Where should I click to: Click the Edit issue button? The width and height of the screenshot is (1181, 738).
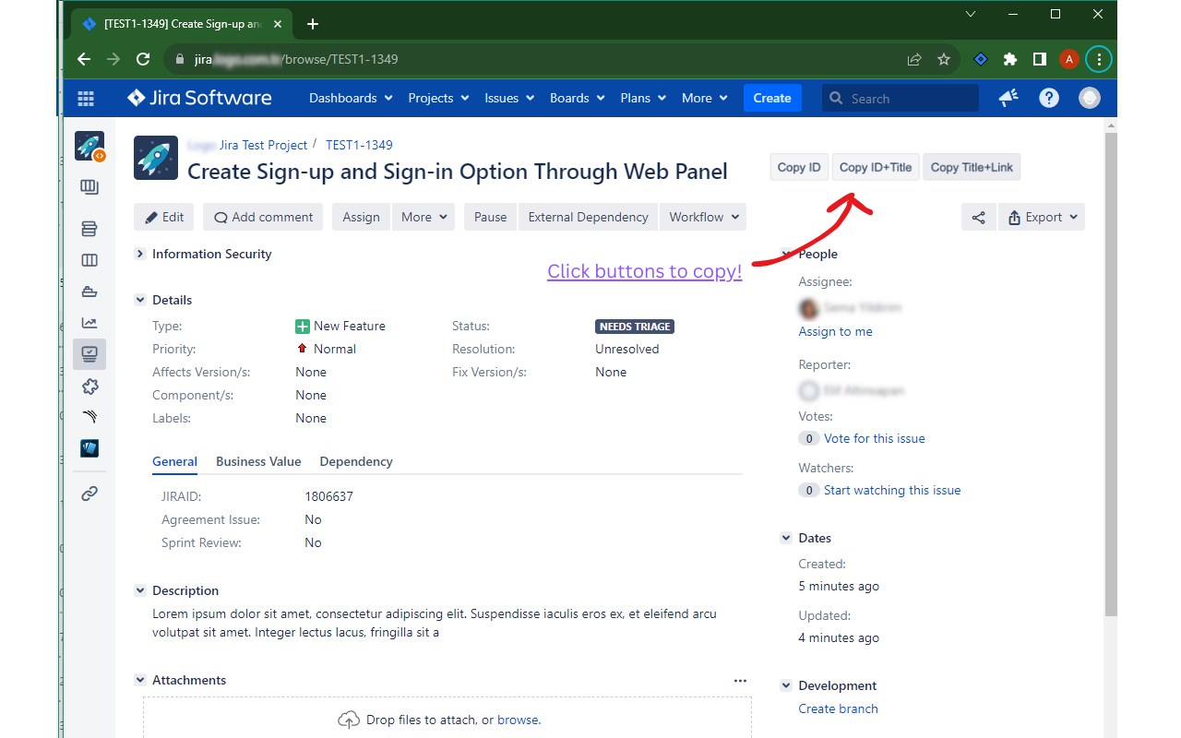click(x=163, y=217)
